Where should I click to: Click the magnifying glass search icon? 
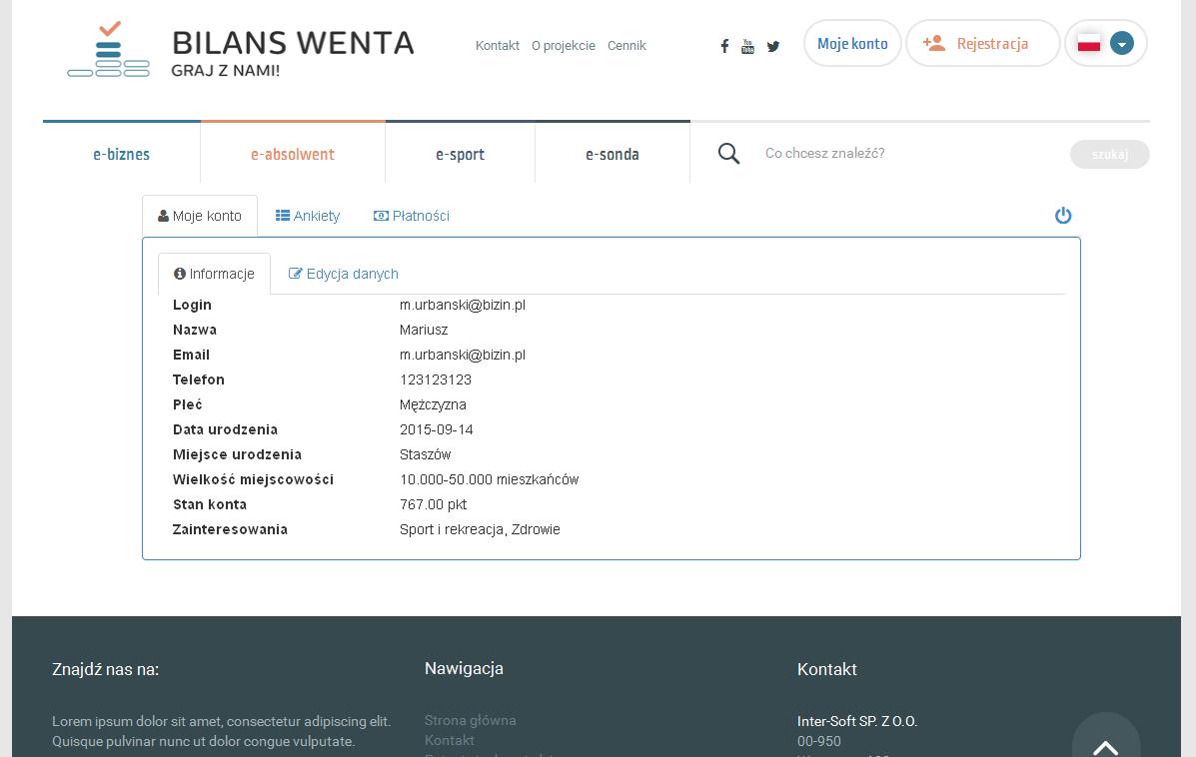[729, 153]
